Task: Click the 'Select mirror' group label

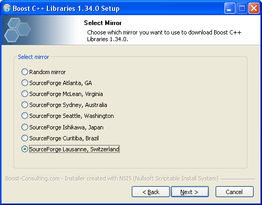Action: coord(33,57)
